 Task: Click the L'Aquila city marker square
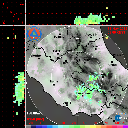pos(84,63)
